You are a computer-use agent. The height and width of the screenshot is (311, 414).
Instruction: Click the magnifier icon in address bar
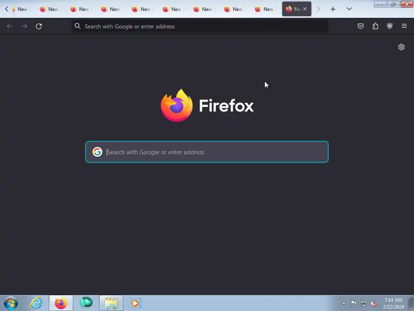pos(77,26)
